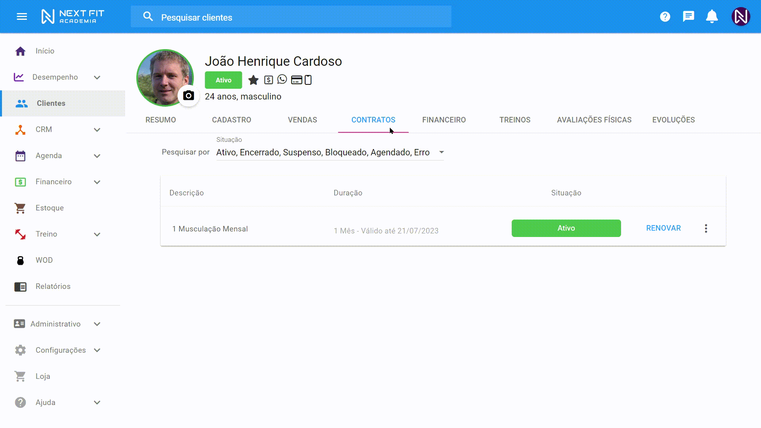Switch to the FINANCEIRO tab
This screenshot has width=761, height=428.
click(x=444, y=120)
